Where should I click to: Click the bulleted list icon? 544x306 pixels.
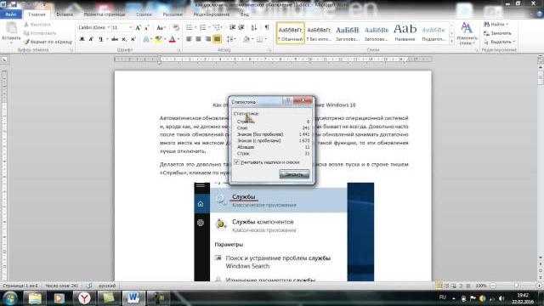point(189,27)
